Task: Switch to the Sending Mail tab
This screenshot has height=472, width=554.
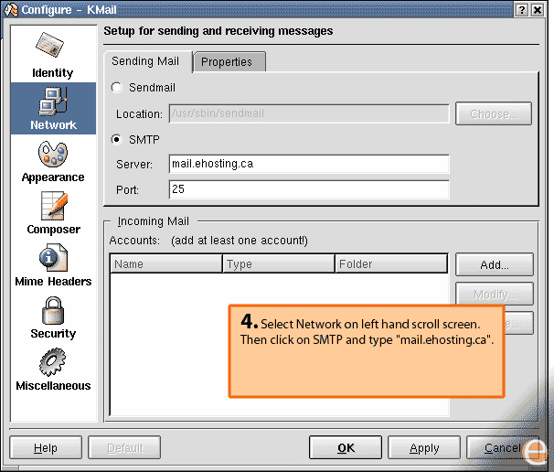Action: tap(145, 61)
